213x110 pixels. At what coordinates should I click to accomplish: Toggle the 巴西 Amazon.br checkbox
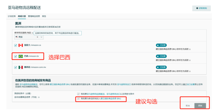pos(16,56)
